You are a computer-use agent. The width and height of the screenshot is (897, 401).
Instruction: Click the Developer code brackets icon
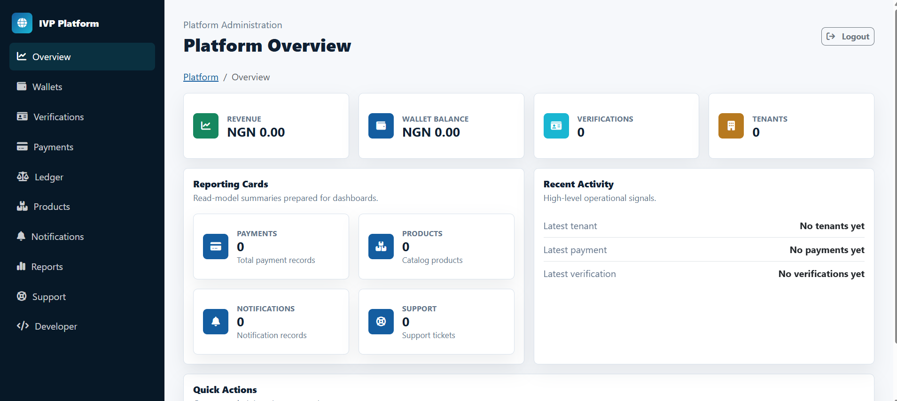click(x=23, y=326)
